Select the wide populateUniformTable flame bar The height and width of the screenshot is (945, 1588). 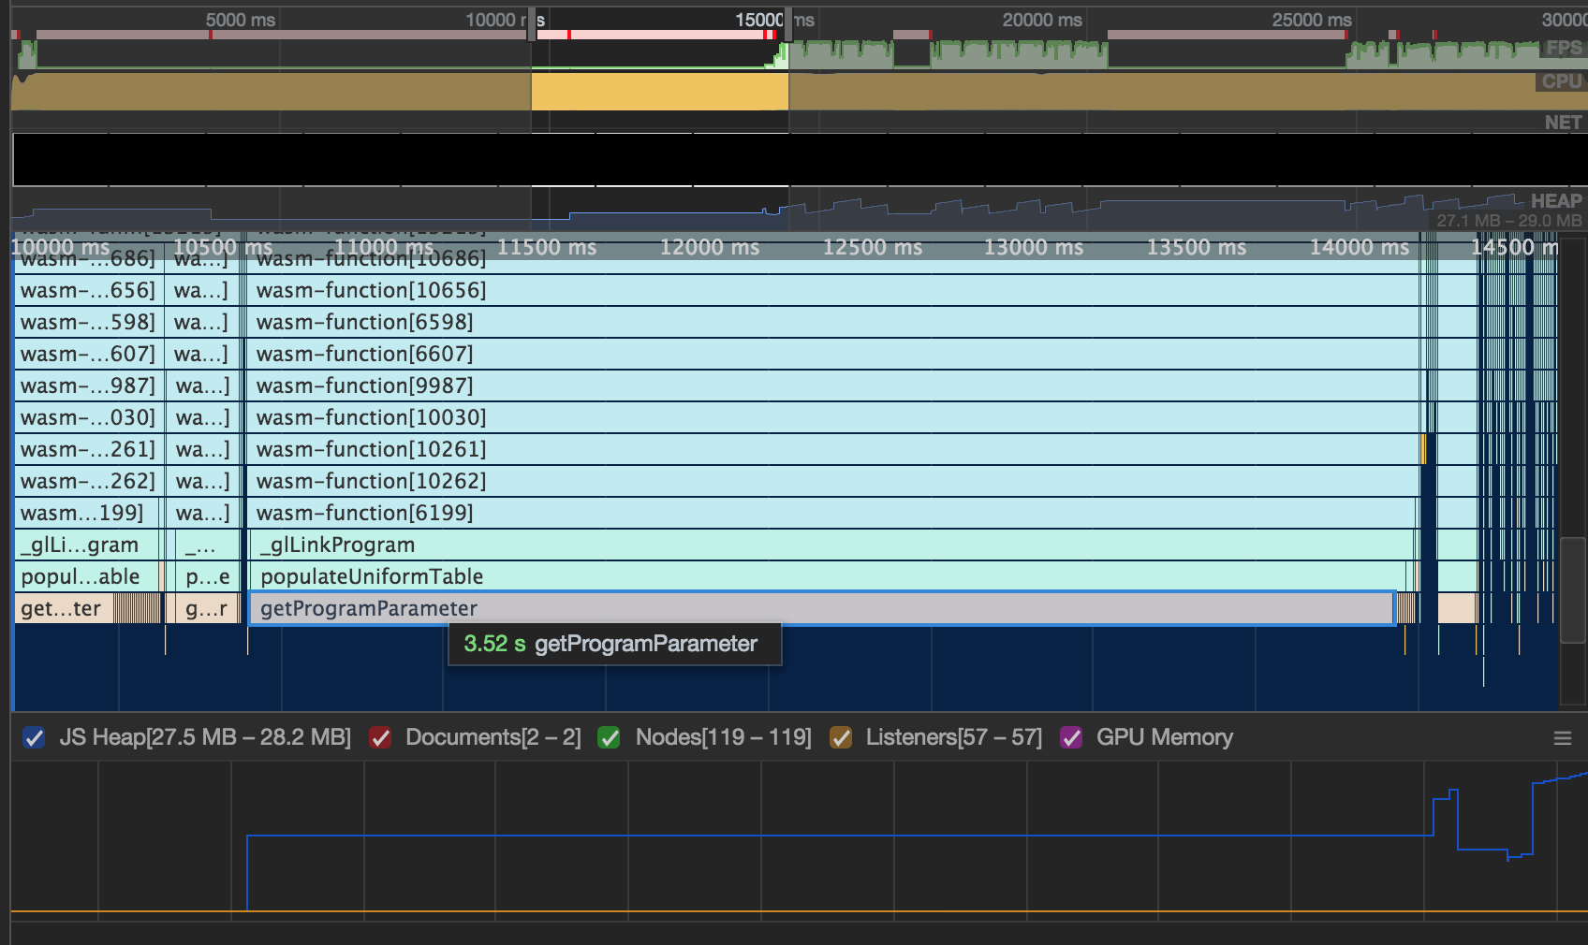(x=829, y=576)
